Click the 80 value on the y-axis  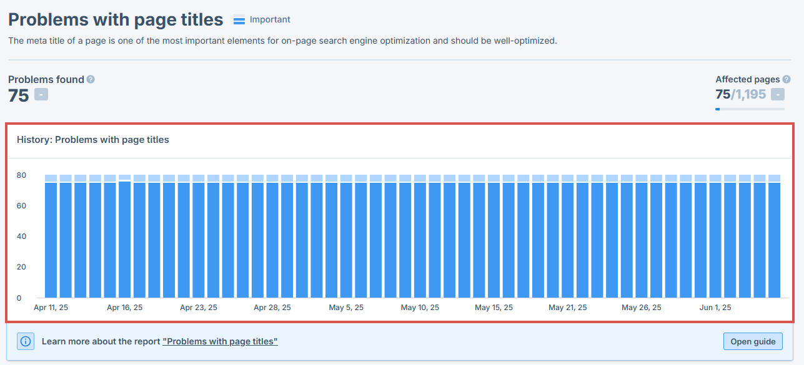click(21, 175)
